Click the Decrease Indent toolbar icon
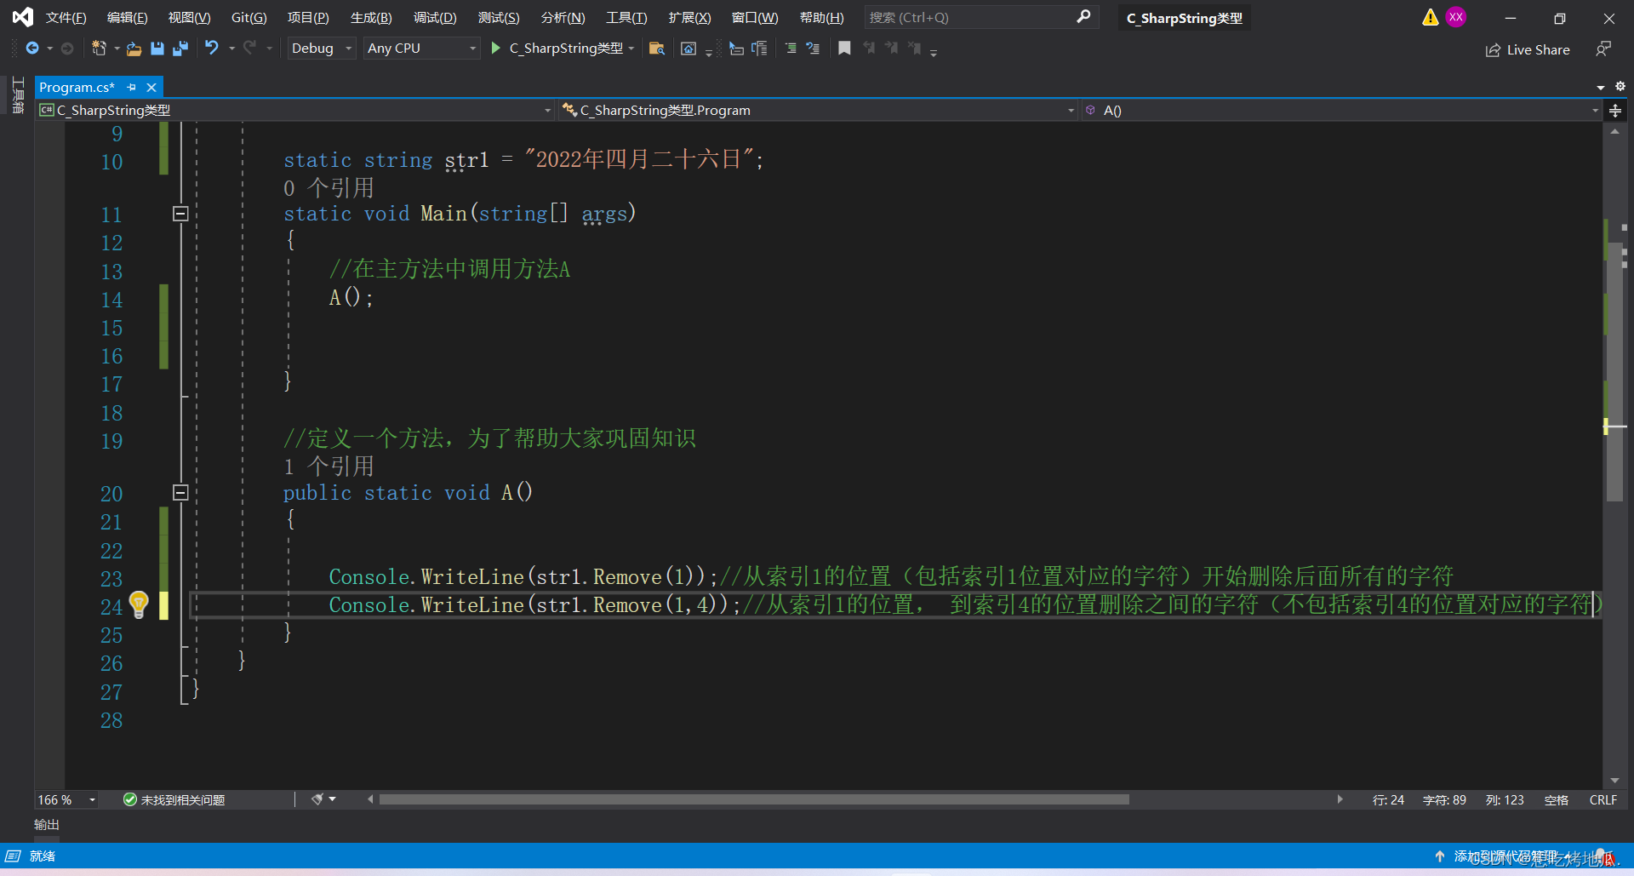The image size is (1634, 876). (x=737, y=49)
